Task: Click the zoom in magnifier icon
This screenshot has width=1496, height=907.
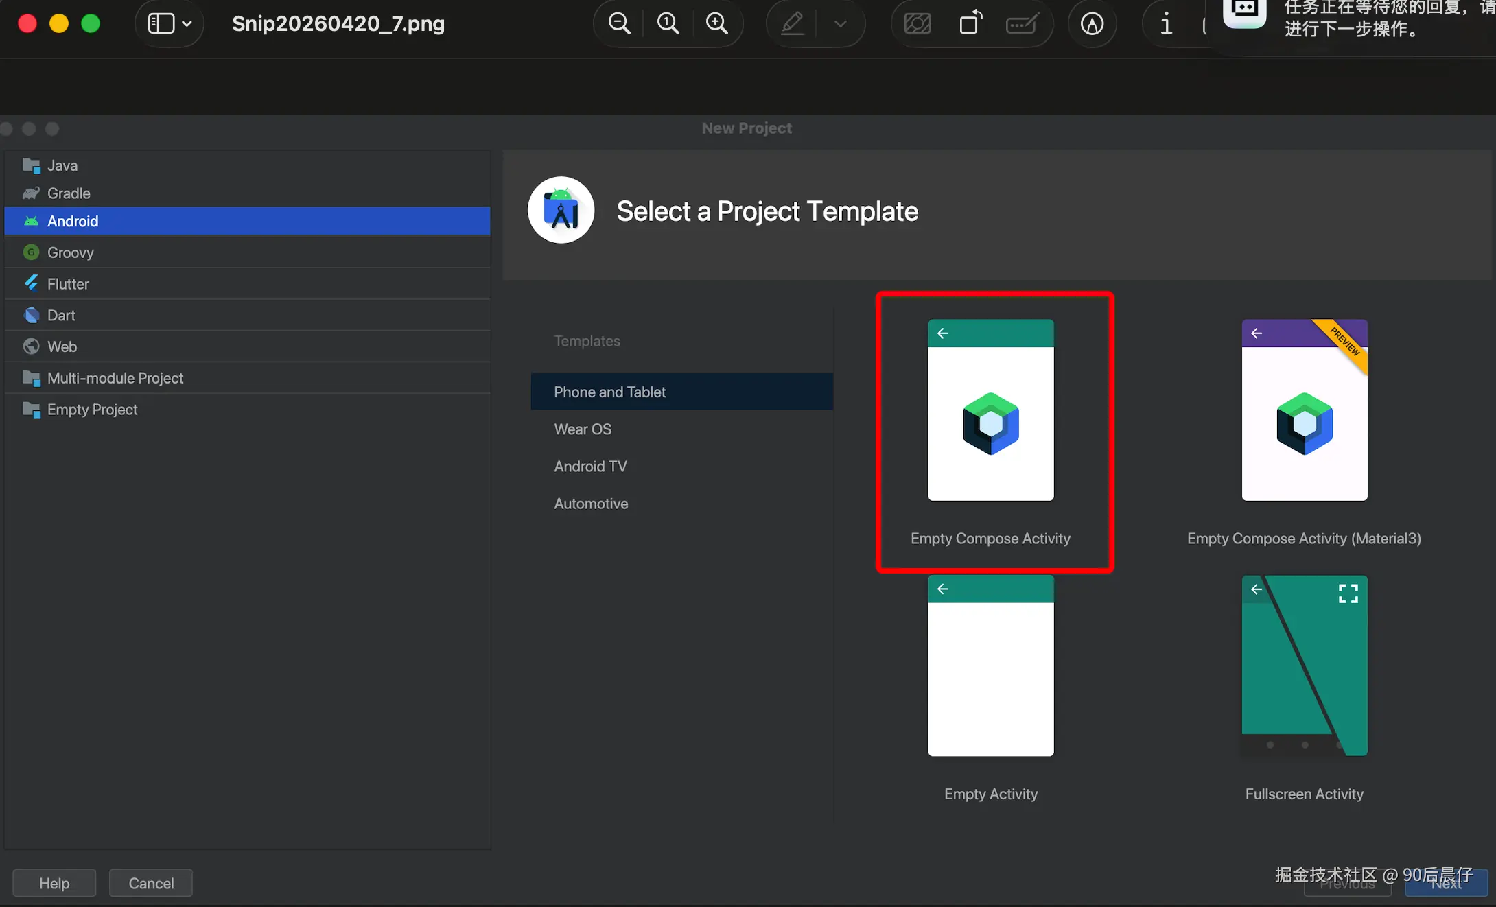Action: click(x=716, y=24)
